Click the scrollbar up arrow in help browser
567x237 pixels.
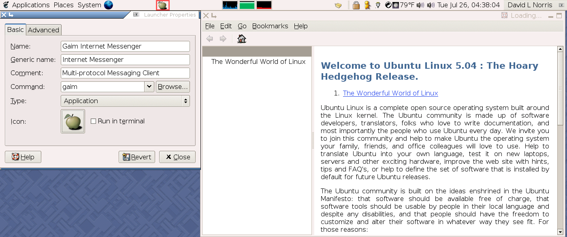[560, 50]
